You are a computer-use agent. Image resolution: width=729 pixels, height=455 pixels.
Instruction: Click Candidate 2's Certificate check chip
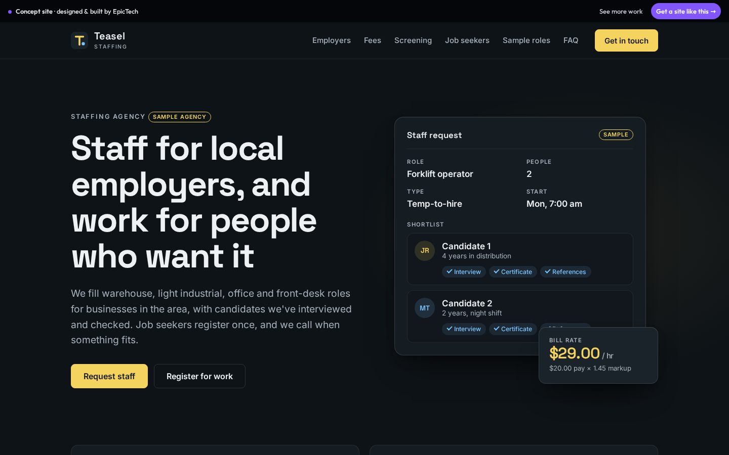pyautogui.click(x=513, y=329)
